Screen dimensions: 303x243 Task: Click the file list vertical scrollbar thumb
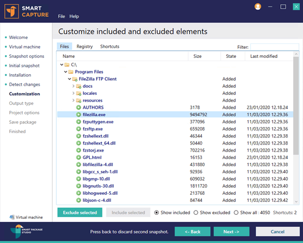[296, 106]
